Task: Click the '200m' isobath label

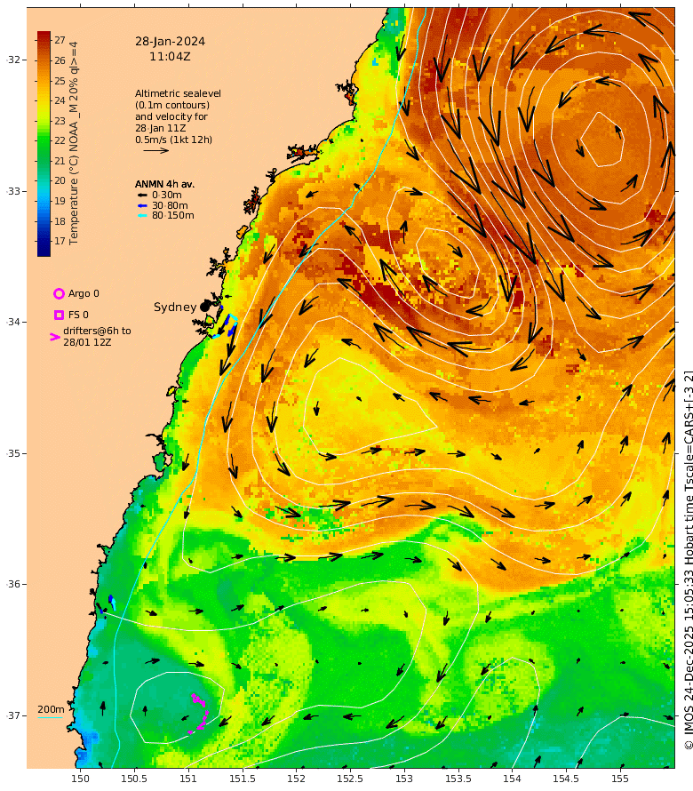Action: pos(51,709)
